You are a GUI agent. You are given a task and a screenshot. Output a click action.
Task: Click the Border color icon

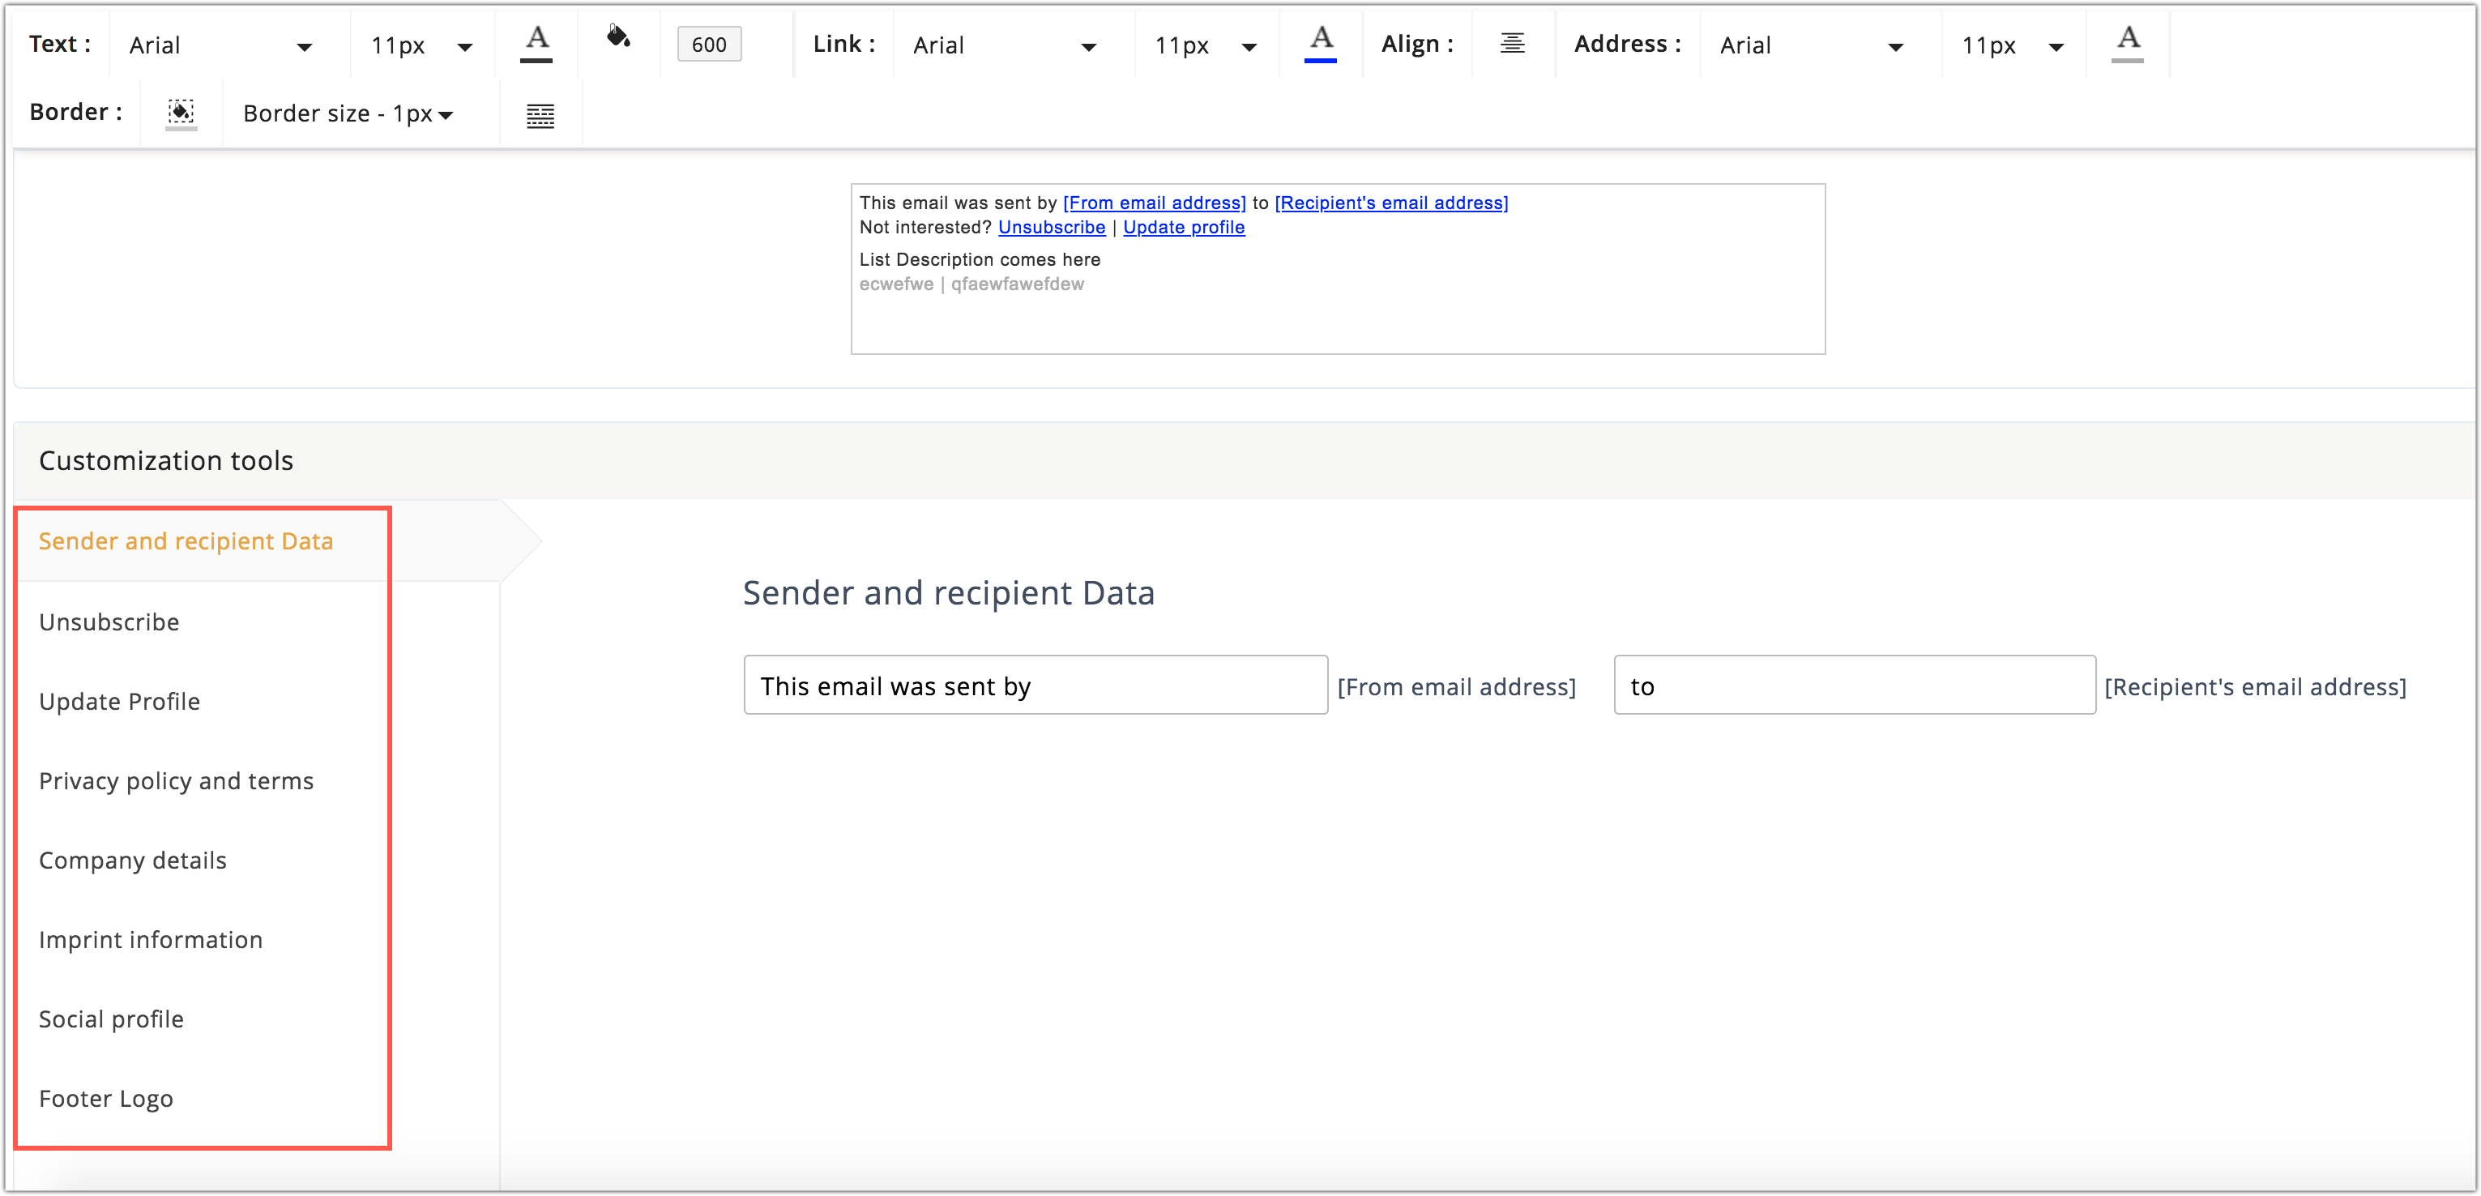(181, 113)
